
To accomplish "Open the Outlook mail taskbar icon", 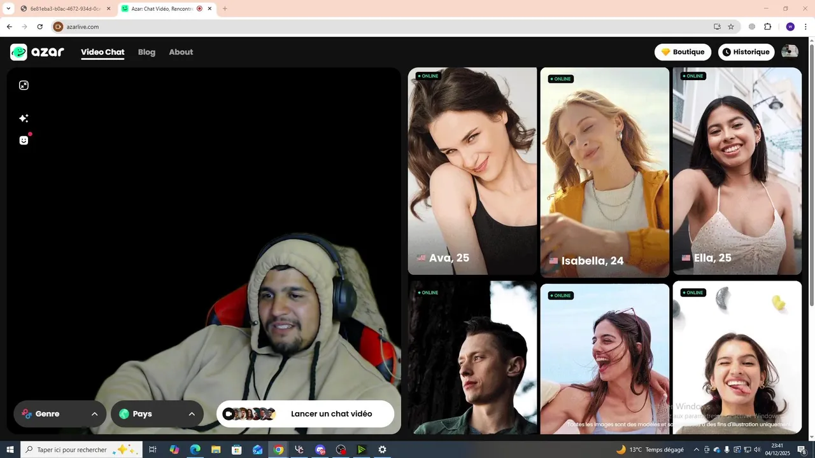I will 257,450.
